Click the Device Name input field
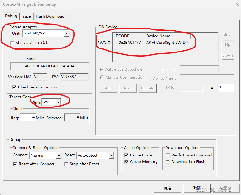This screenshot has height=195, width=241. tap(207, 78)
